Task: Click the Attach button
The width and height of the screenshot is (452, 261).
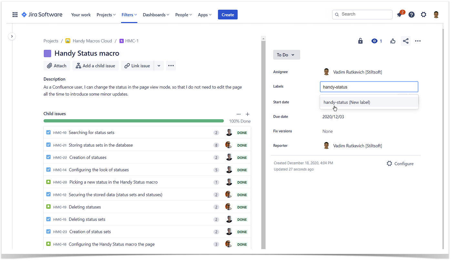Action: point(56,66)
